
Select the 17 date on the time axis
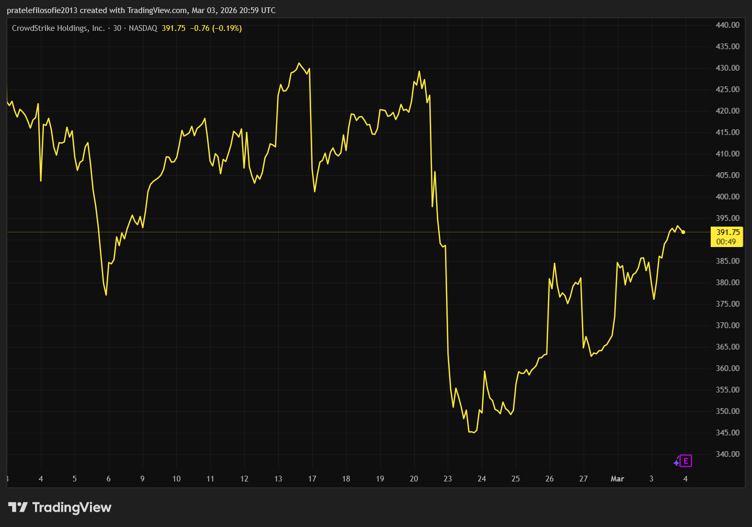tap(312, 479)
